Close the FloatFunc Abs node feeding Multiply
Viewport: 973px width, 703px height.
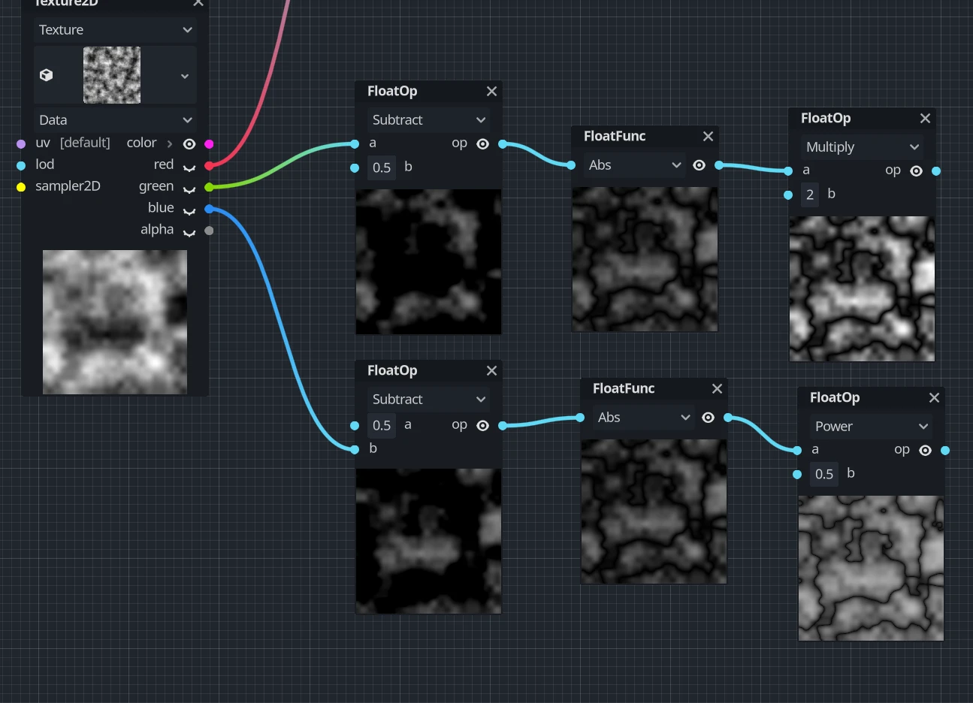708,136
